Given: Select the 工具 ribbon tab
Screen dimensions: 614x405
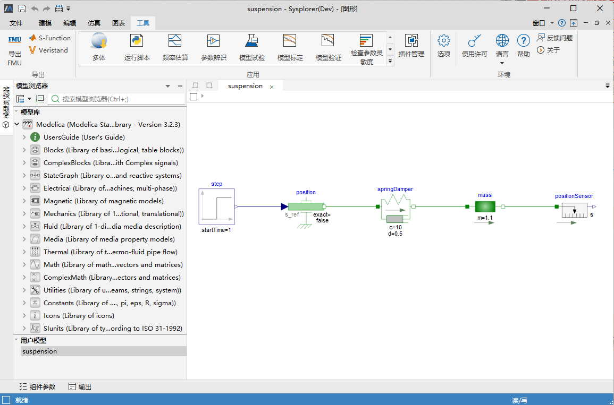Looking at the screenshot, I should point(143,23).
